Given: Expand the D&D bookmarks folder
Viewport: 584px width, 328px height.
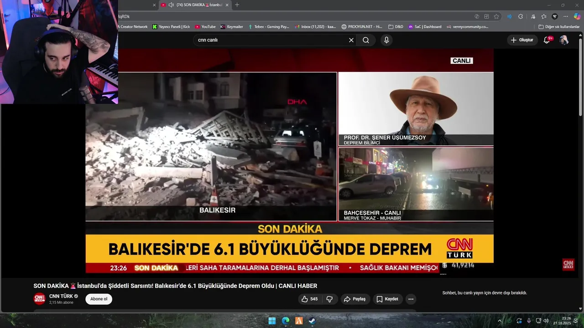Looking at the screenshot, I should click(x=396, y=27).
